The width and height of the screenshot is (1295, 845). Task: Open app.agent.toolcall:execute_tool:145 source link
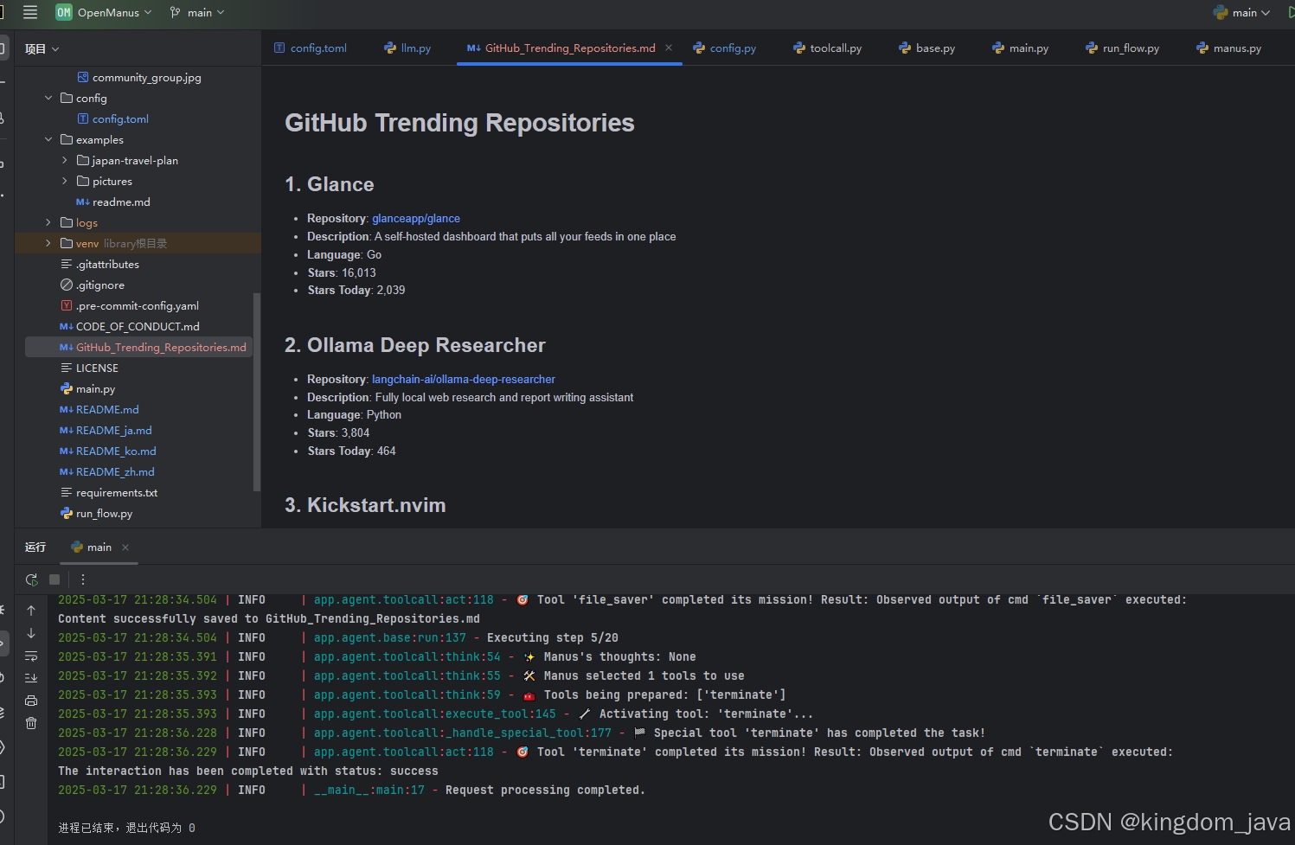coord(435,714)
